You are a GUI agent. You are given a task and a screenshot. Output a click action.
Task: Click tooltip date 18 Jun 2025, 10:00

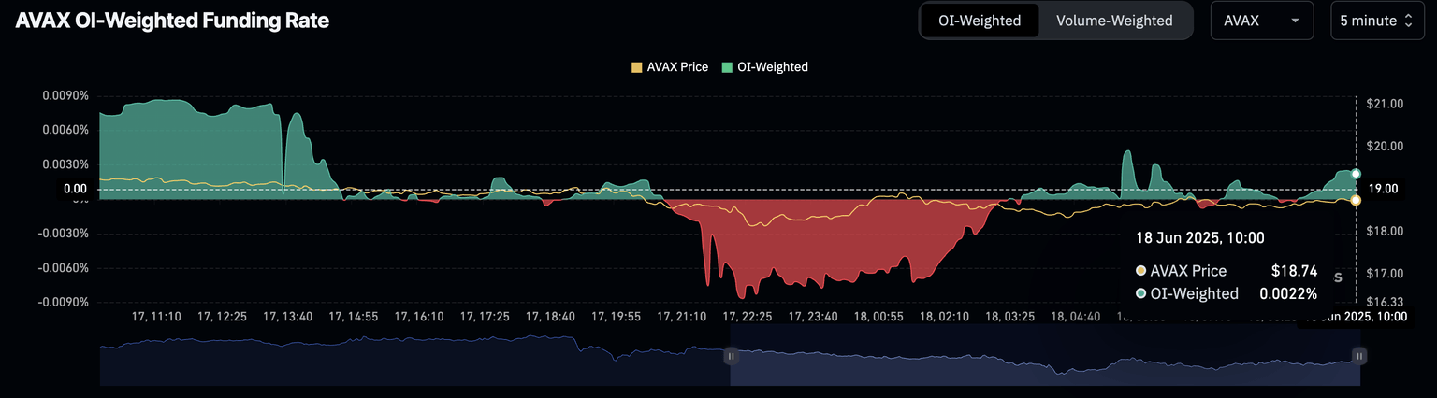(x=1200, y=238)
